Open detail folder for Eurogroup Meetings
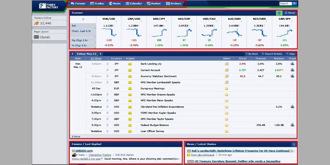 [x=226, y=88]
